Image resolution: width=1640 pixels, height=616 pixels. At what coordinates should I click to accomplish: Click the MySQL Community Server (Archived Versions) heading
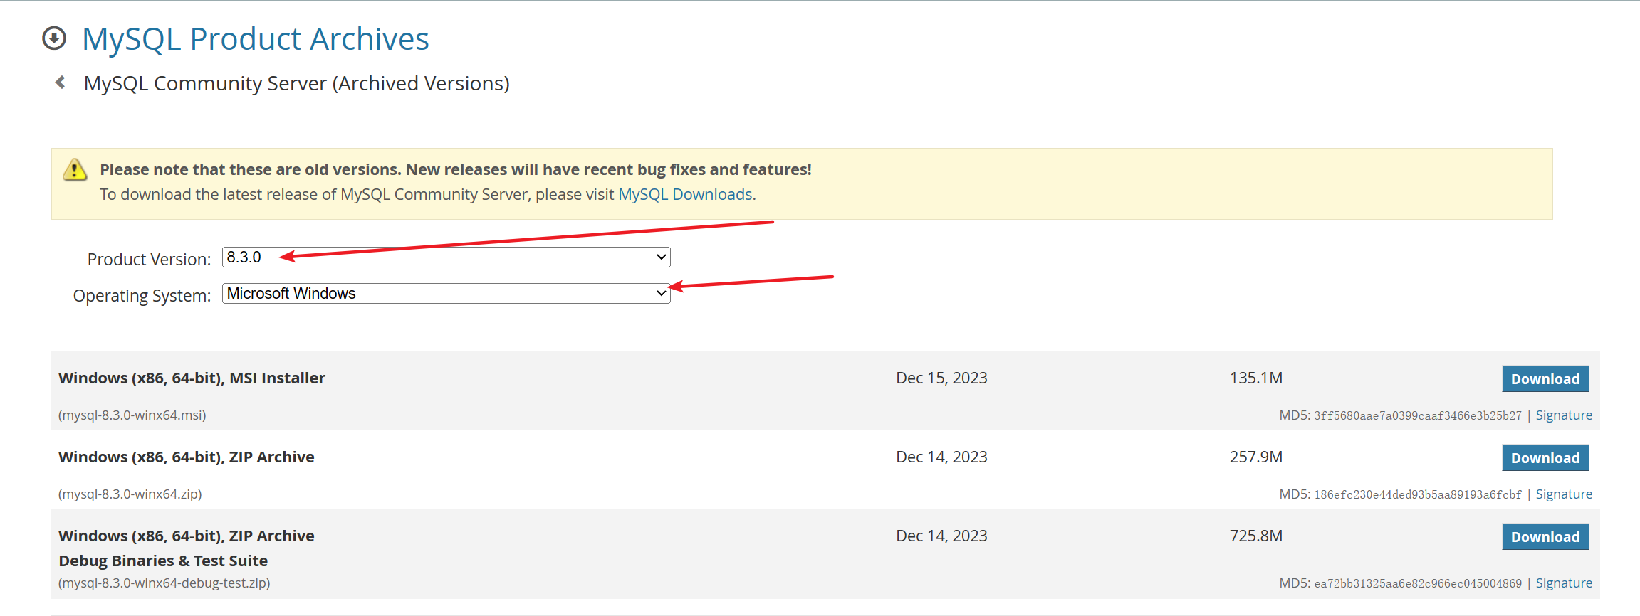(x=296, y=84)
